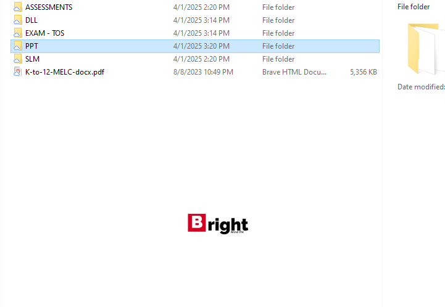Click the PPT folder name label

(x=31, y=46)
